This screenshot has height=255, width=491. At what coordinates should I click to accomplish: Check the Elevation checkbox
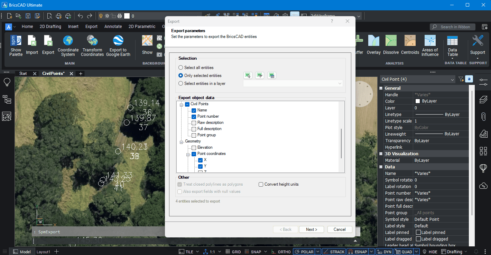point(194,148)
